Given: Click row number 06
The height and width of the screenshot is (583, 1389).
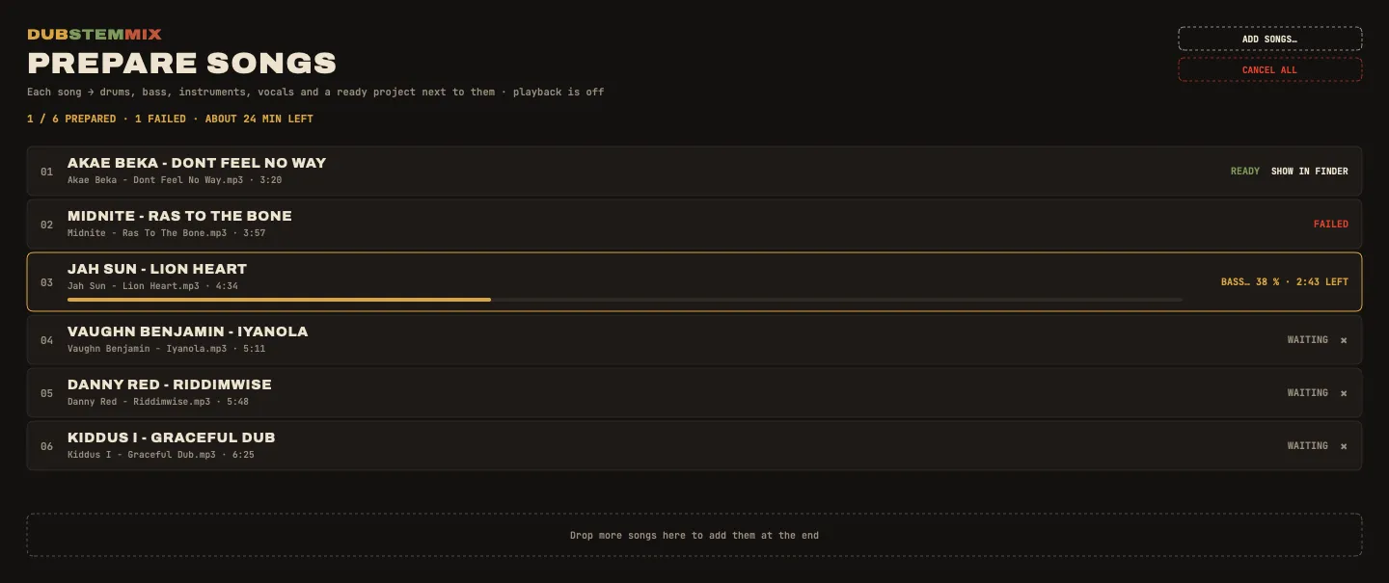Looking at the screenshot, I should click(x=46, y=447).
